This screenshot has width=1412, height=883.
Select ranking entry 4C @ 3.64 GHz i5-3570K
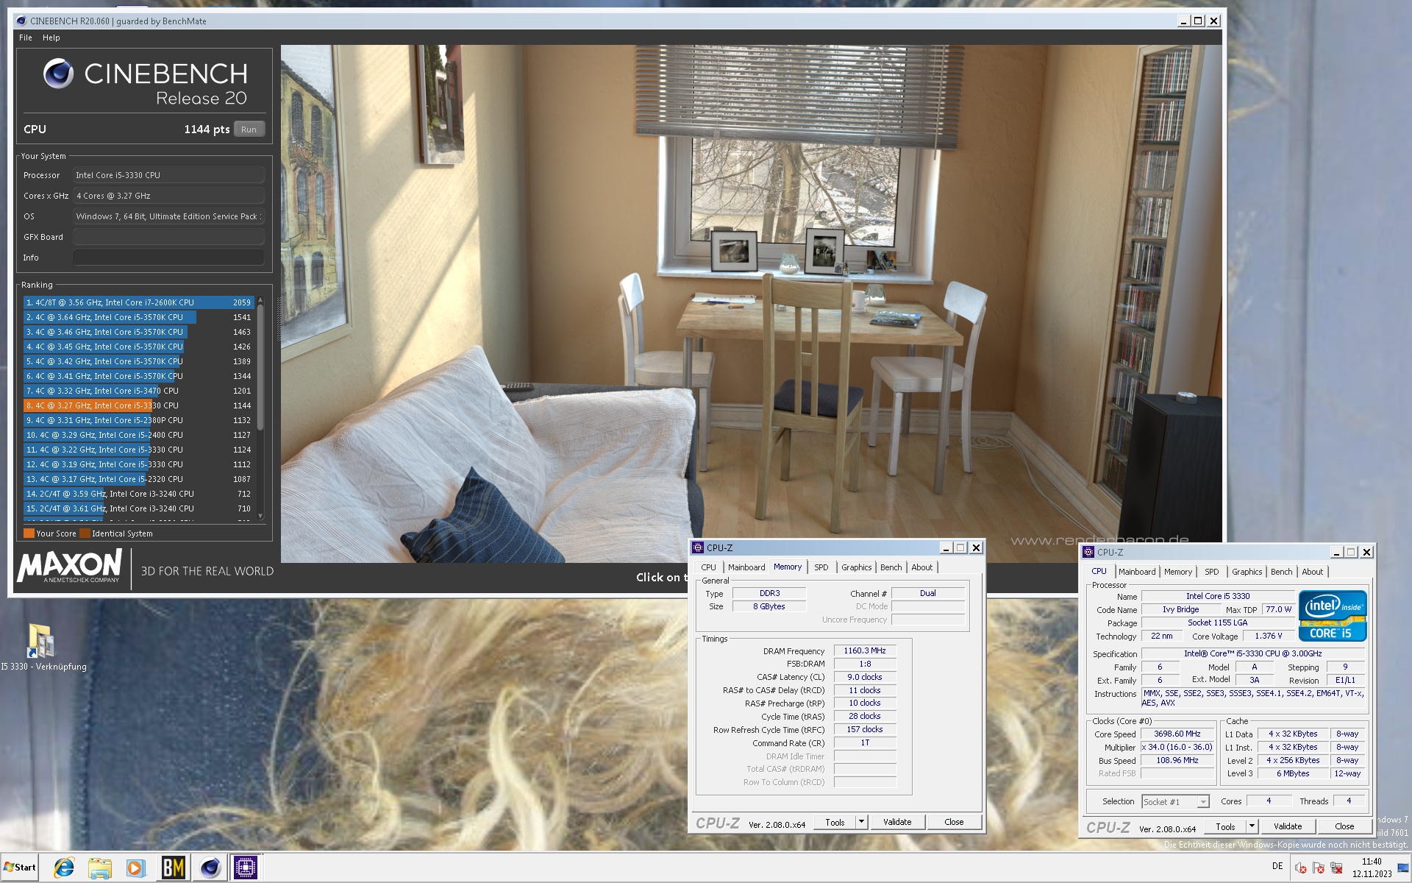coord(138,317)
